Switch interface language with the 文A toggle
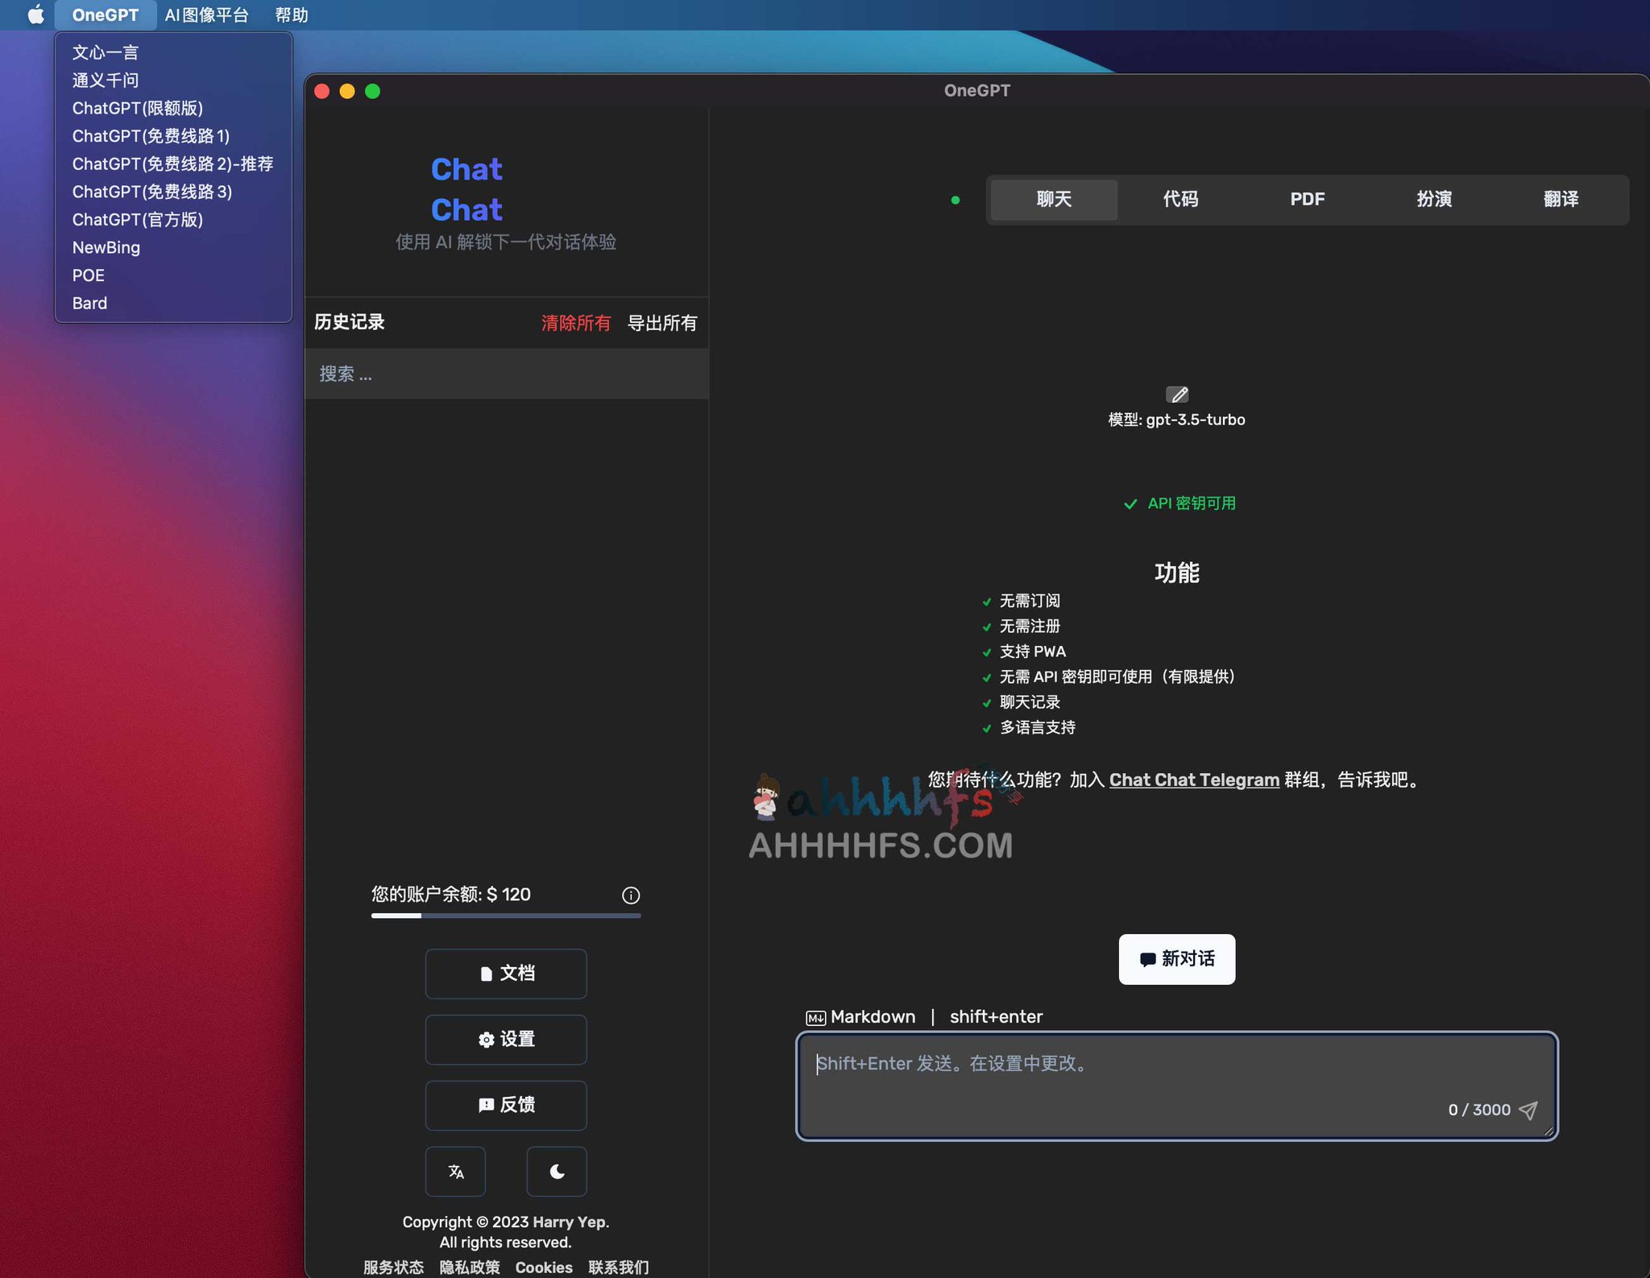 click(x=455, y=1172)
